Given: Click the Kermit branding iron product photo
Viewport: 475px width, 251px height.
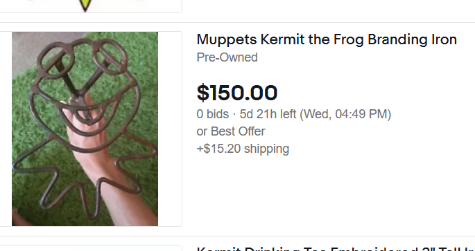Looking at the screenshot, I should click(85, 129).
